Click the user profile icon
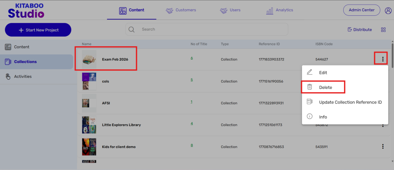394x170 pixels. (x=388, y=10)
